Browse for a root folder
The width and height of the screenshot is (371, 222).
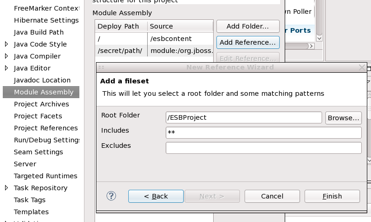click(344, 117)
